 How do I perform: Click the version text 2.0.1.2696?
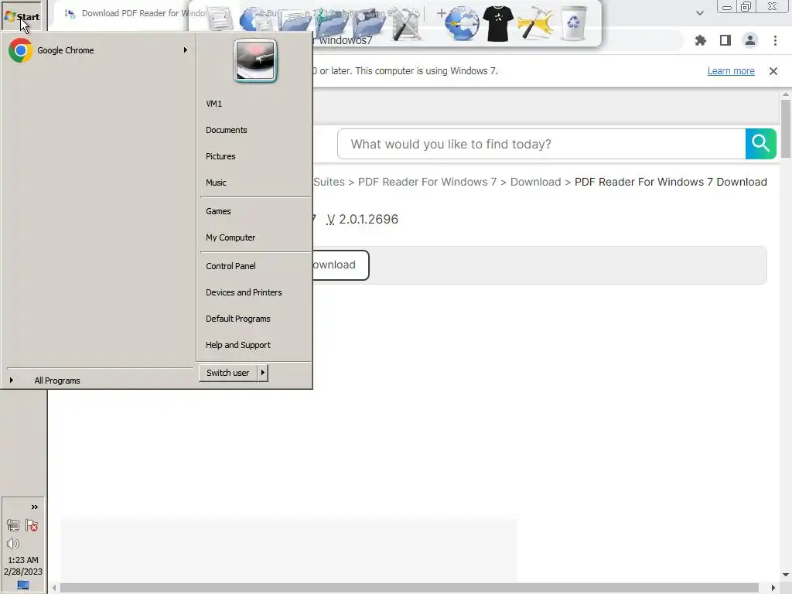coord(368,219)
